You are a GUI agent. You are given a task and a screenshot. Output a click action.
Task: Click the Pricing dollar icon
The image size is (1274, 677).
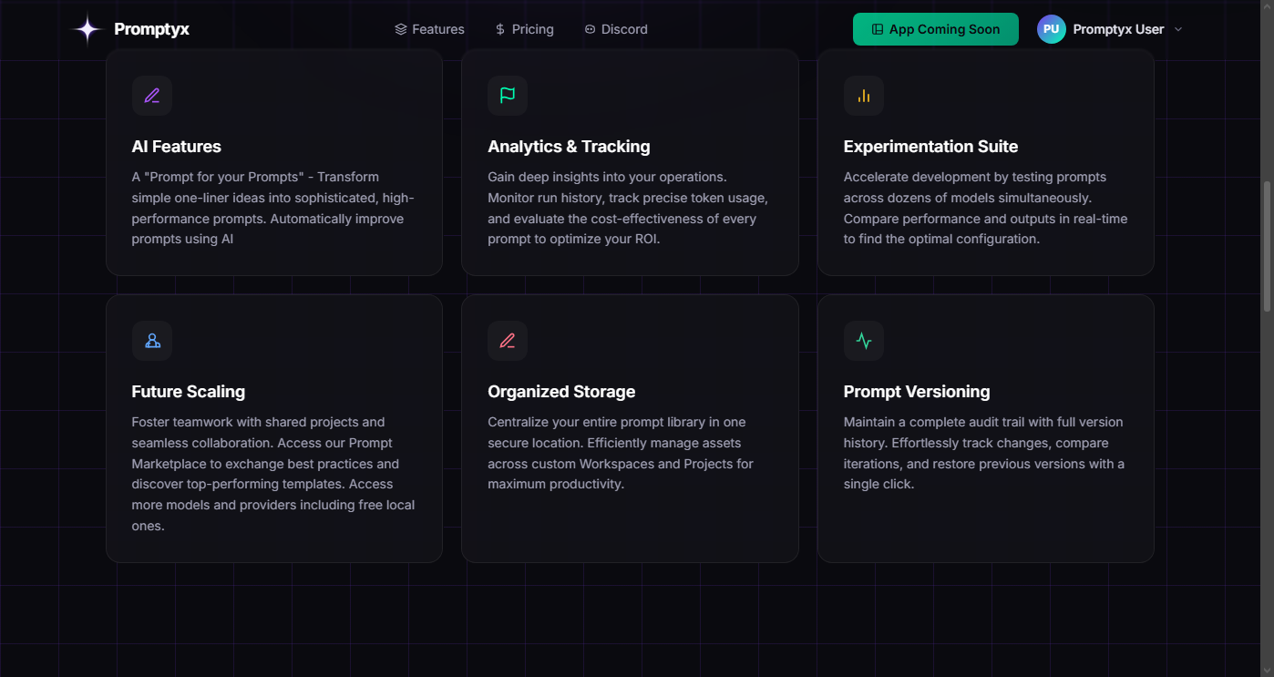(498, 28)
